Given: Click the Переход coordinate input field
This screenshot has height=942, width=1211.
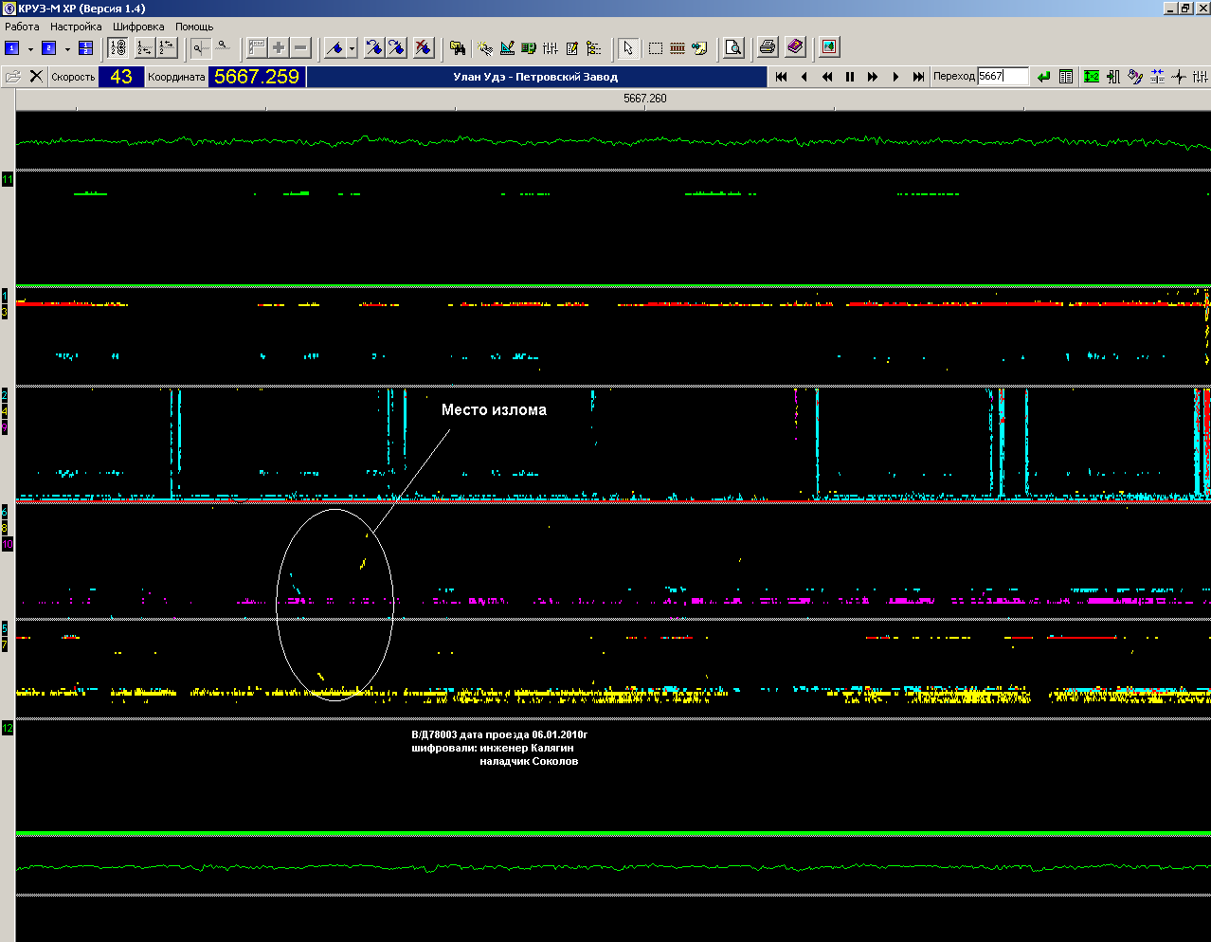Looking at the screenshot, I should click(x=1003, y=77).
